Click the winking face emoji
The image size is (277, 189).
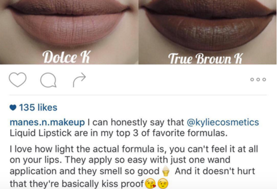coord(163,184)
